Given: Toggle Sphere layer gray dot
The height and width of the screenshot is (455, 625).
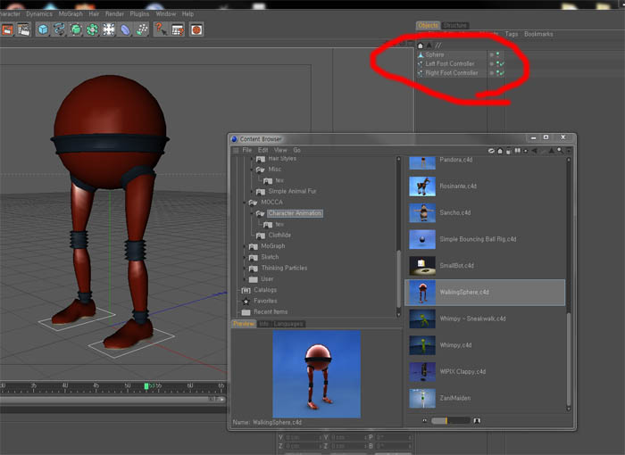Looking at the screenshot, I should coord(491,54).
